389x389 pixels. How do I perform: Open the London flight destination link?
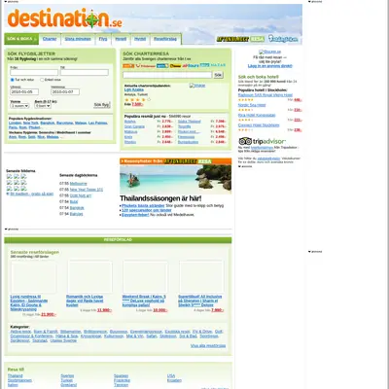(x=15, y=124)
